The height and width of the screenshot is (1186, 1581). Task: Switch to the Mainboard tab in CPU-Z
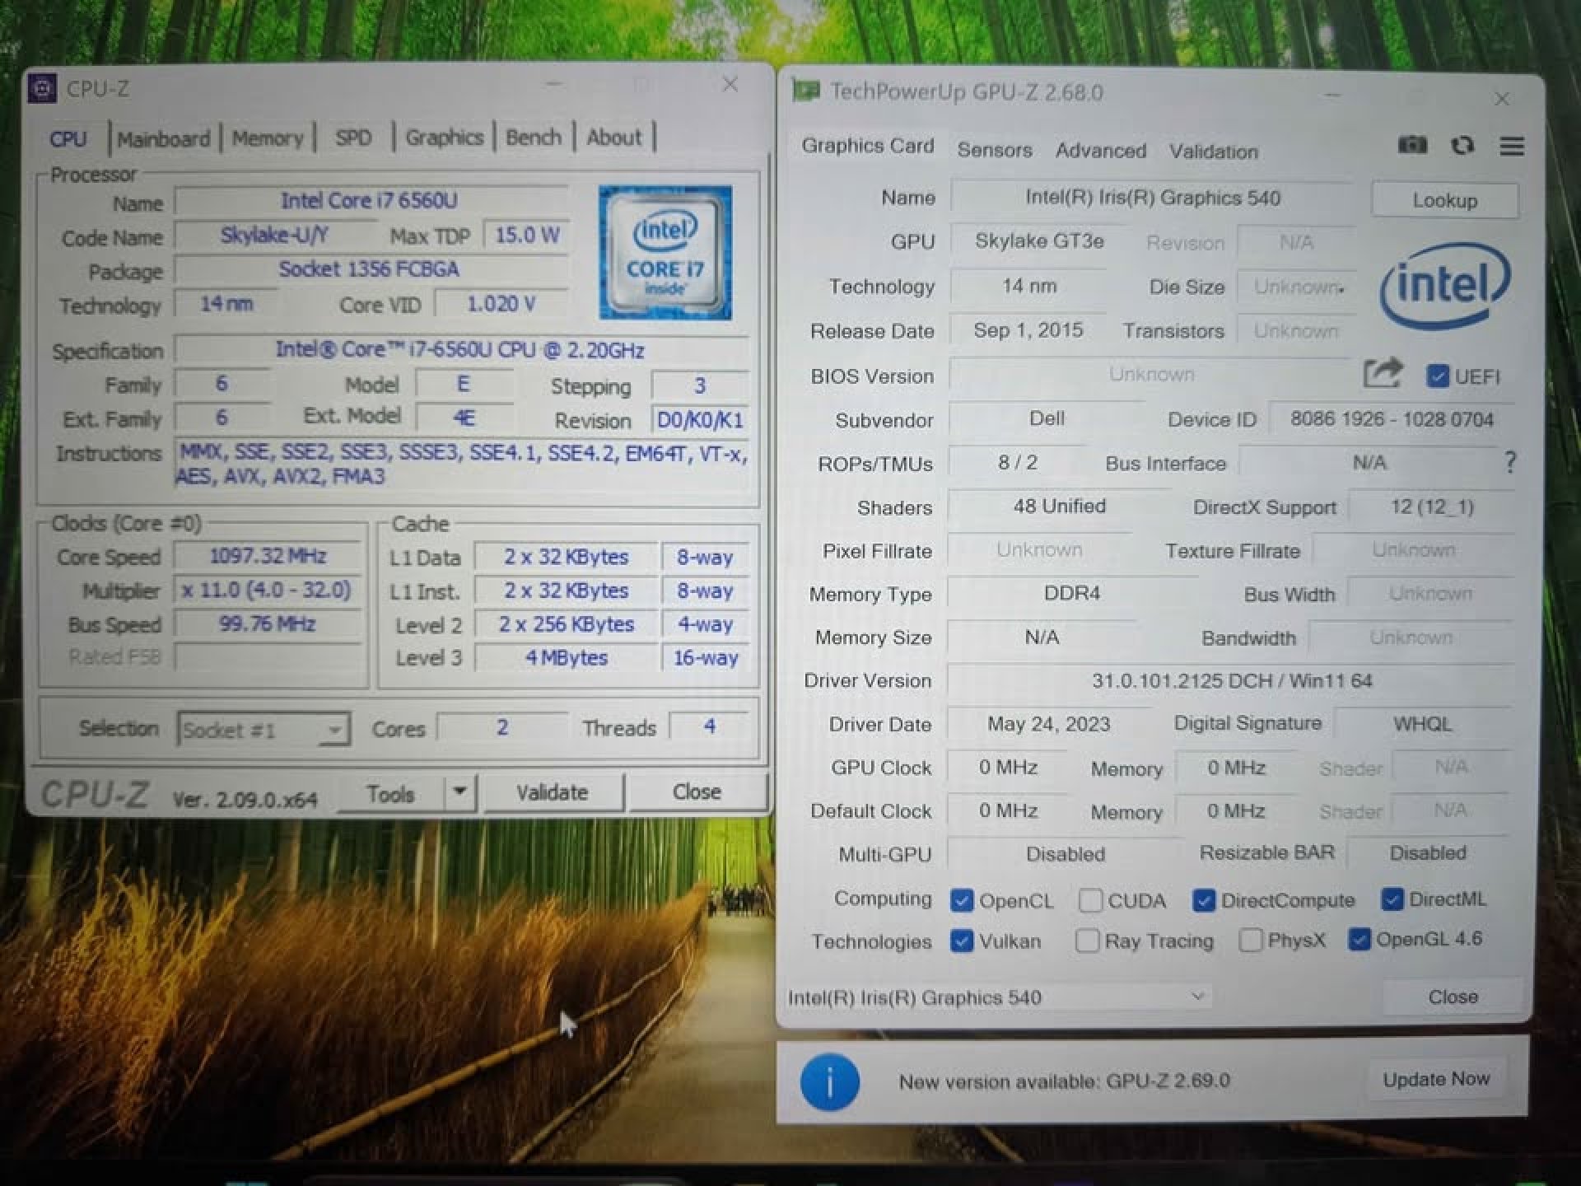pyautogui.click(x=163, y=138)
